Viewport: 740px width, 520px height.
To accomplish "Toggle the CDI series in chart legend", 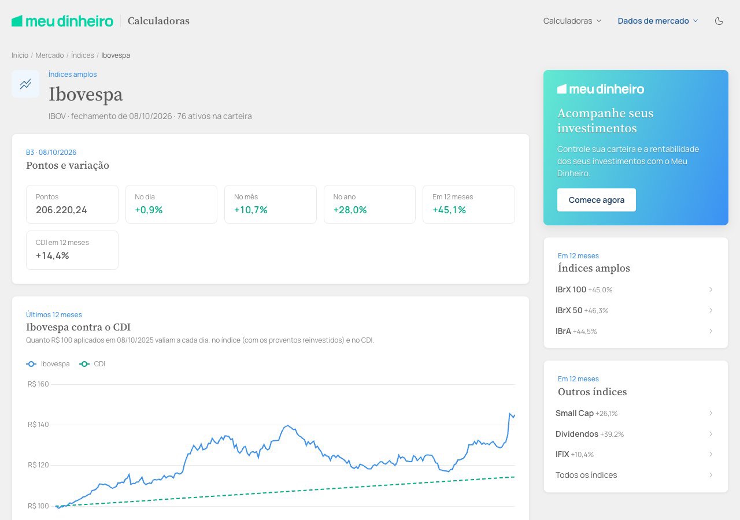I will point(92,364).
